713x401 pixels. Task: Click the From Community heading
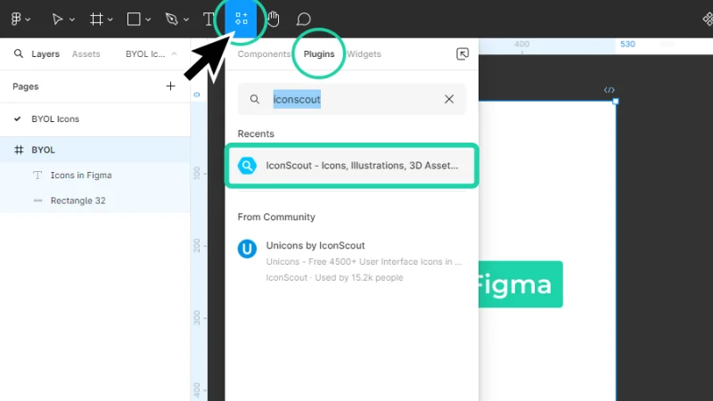(x=276, y=217)
